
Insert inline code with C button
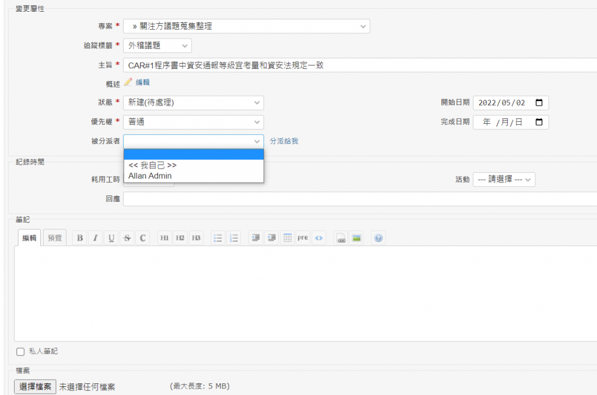143,237
